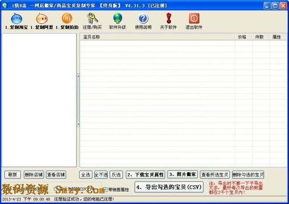Screen dimensions: 289x204
Task: Click the 件数 (quantity) column header
Action: 260,37
